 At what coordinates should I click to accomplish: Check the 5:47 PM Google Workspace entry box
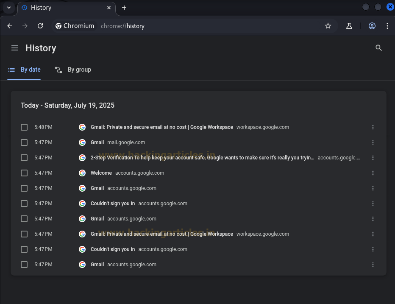click(x=24, y=234)
